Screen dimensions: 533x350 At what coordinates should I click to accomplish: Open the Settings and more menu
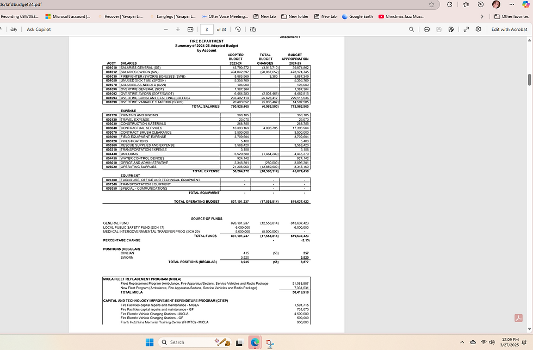[x=512, y=4]
